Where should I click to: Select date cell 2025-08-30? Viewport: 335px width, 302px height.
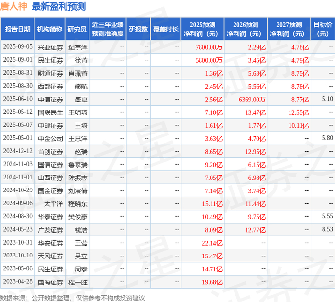[x=18, y=86]
